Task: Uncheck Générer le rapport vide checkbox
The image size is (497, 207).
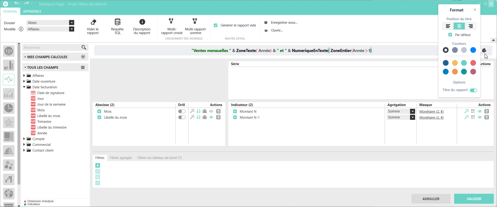Action: pos(216,25)
